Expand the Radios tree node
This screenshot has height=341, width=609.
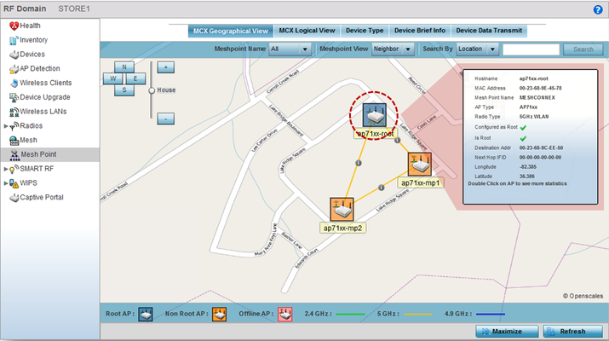(x=5, y=126)
